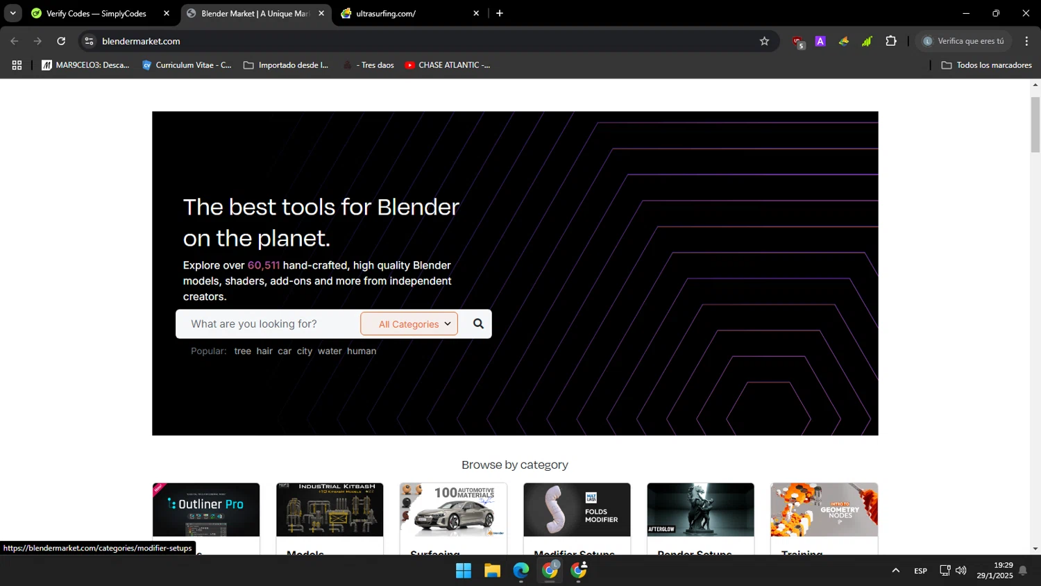Open the tab search dropdown arrow
The width and height of the screenshot is (1041, 586).
coord(12,13)
